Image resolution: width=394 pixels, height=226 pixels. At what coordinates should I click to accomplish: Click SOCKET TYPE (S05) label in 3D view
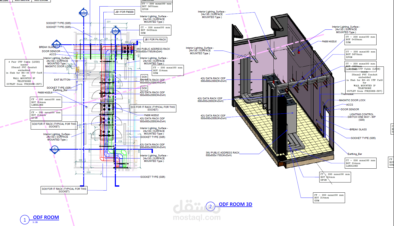(x=363, y=138)
